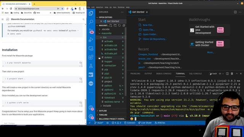Click Clone Git Repository... link
This screenshot has width=244, height=137.
pyautogui.click(x=154, y=39)
